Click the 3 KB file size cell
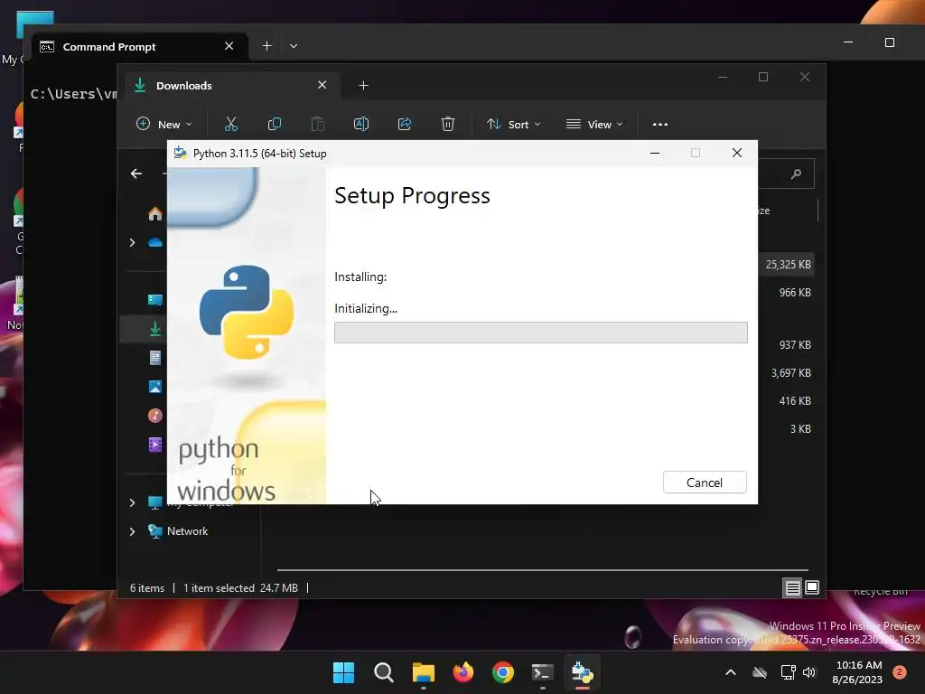 pyautogui.click(x=800, y=429)
